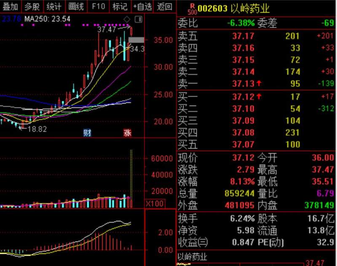Click the 委比 value -6.38%
Viewport: 337px width, 266px height.
coord(241,23)
